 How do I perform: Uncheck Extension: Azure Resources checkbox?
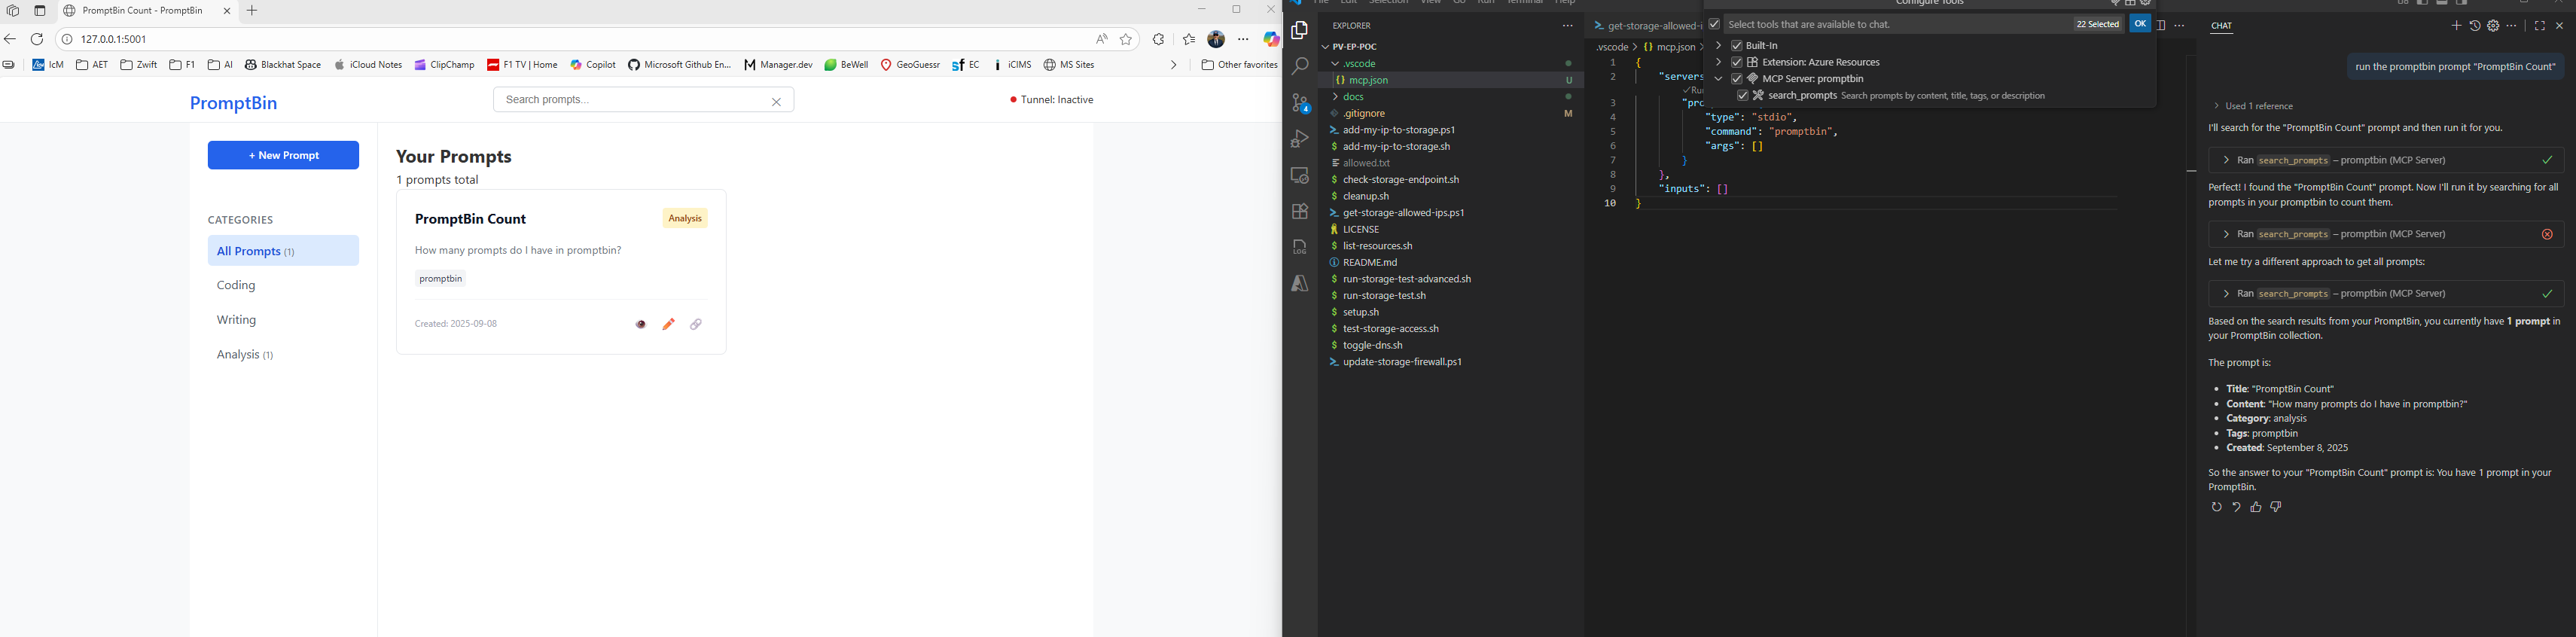point(1737,62)
